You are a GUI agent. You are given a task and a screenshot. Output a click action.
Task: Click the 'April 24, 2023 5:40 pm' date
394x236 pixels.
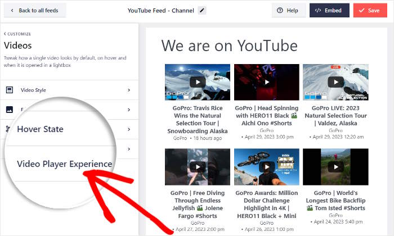pyautogui.click(x=338, y=222)
